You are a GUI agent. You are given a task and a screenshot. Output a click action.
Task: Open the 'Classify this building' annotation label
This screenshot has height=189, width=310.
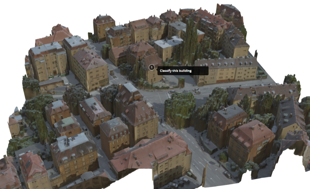pyautogui.click(x=183, y=71)
